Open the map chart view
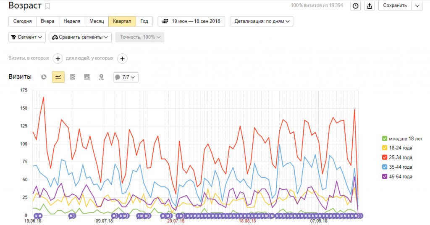 tap(101, 77)
